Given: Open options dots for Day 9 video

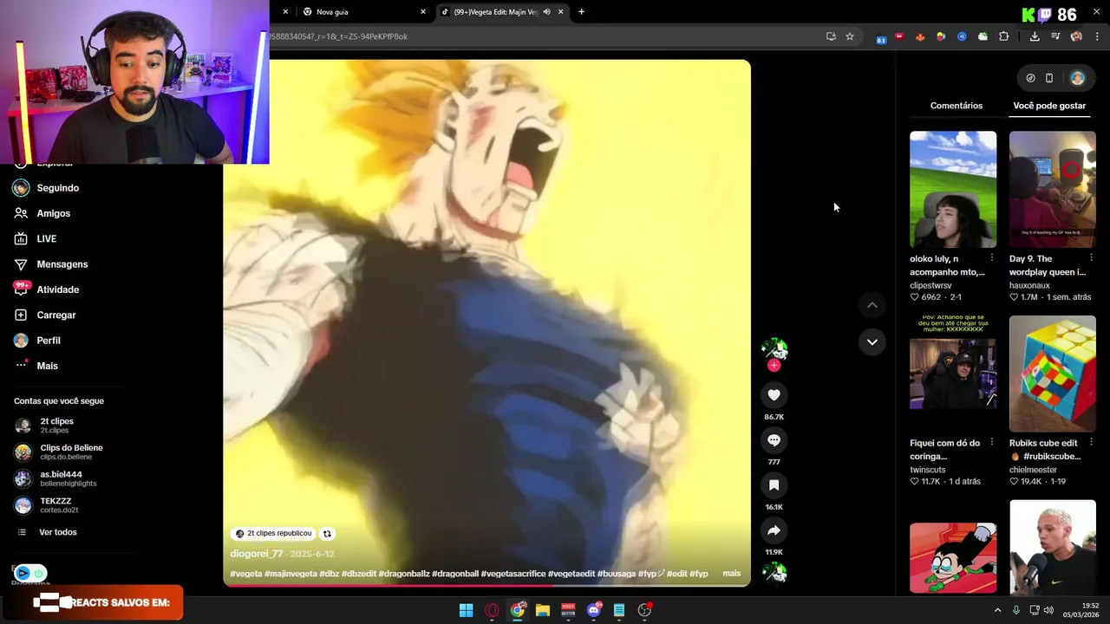Looking at the screenshot, I should click(x=1092, y=258).
